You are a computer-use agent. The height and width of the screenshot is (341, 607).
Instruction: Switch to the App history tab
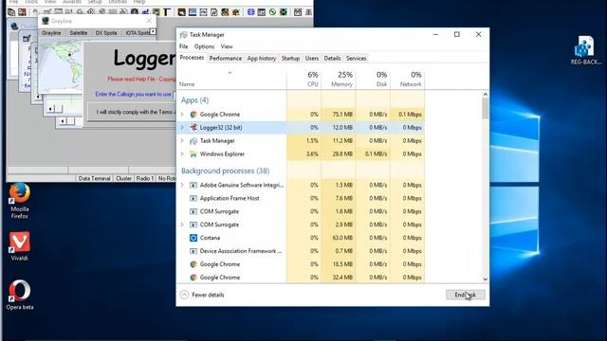[262, 59]
